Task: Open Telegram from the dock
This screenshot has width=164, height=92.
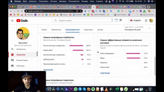Action: point(80,89)
